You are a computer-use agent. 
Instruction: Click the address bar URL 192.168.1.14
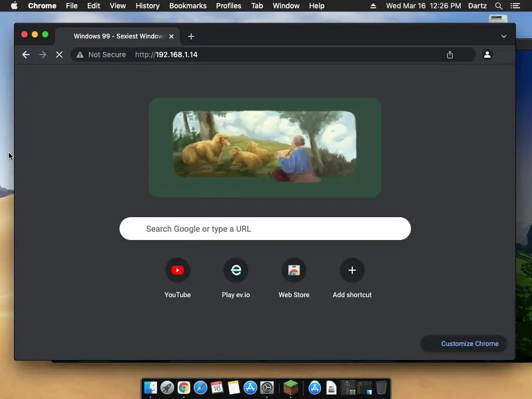point(166,55)
